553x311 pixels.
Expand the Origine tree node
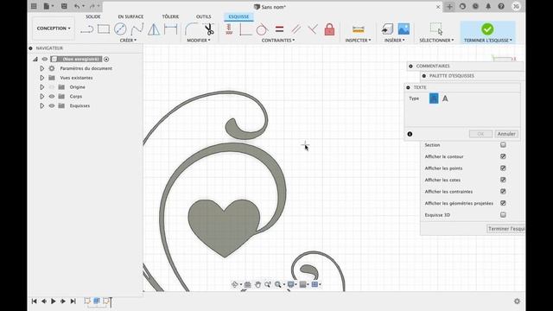42,86
